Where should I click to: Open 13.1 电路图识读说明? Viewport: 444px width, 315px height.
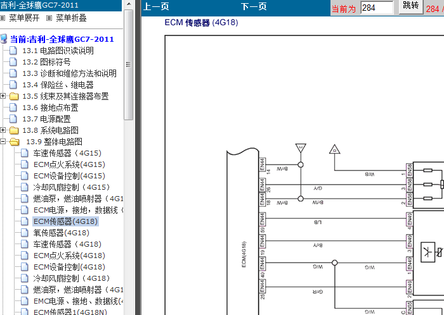tap(58, 51)
